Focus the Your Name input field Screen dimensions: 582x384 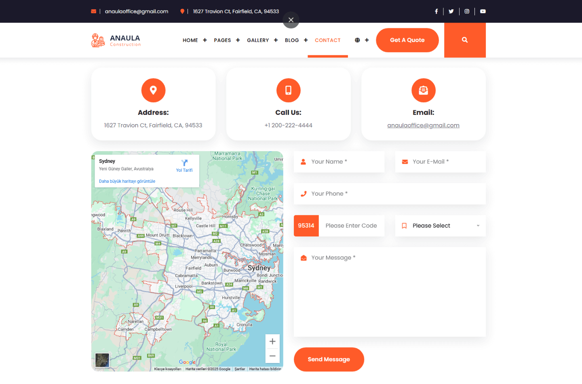344,162
